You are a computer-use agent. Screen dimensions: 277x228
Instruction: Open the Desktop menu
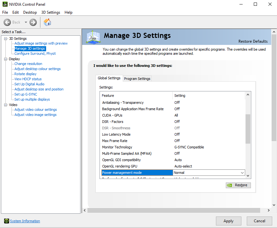30,12
